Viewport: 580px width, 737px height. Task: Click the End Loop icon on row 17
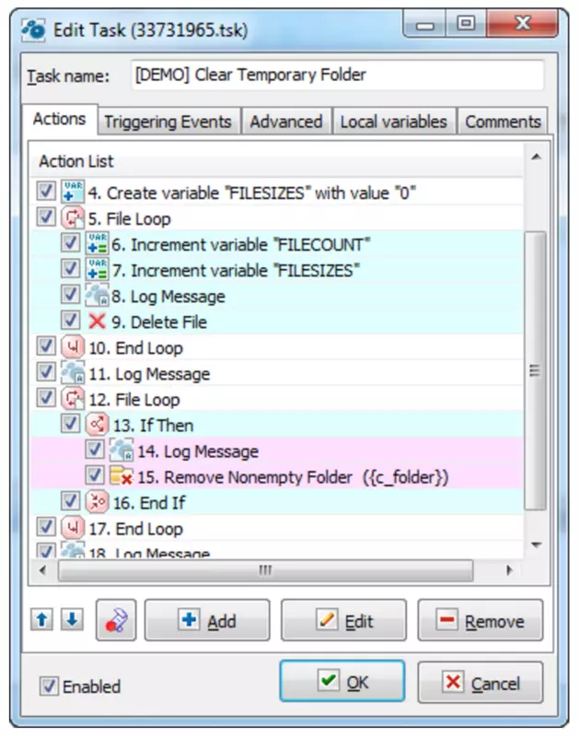click(73, 528)
